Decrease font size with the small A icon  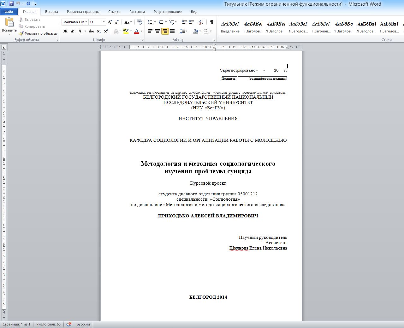[116, 22]
